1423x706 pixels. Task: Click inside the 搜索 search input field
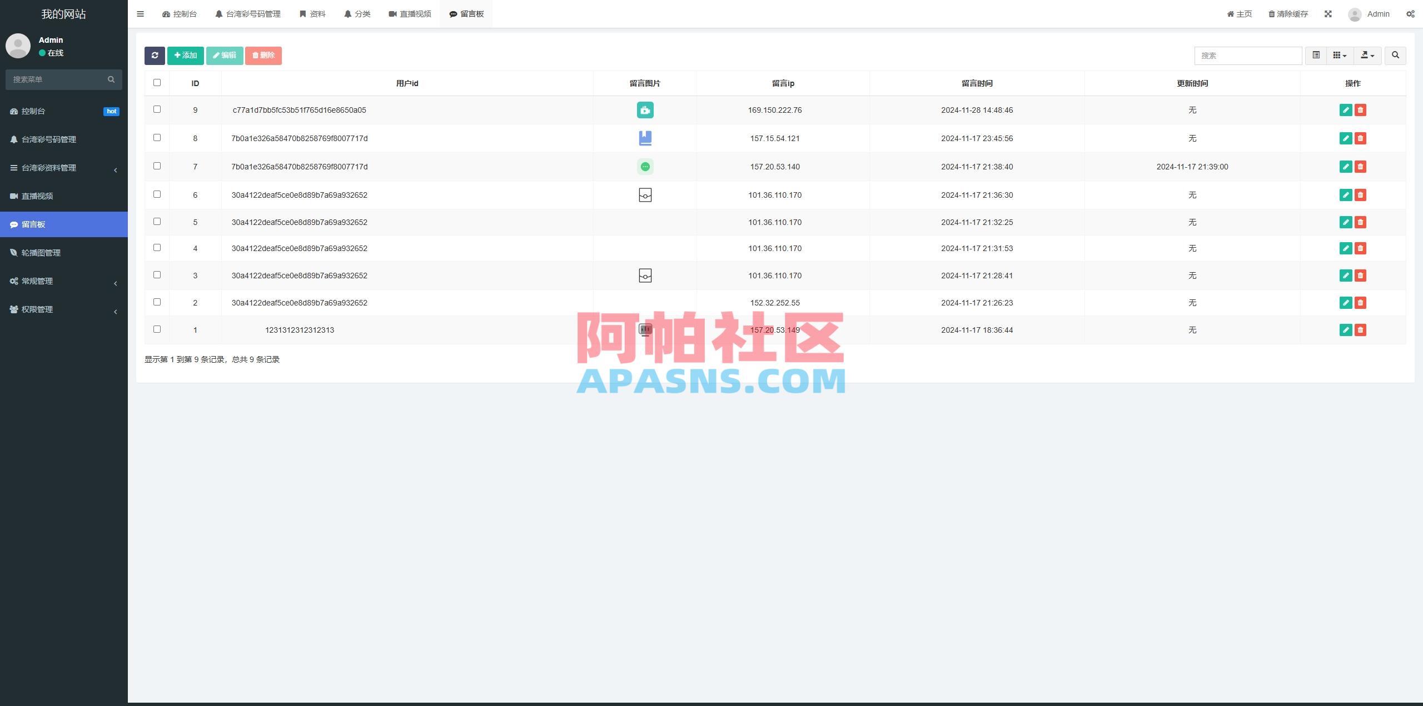pos(1247,56)
